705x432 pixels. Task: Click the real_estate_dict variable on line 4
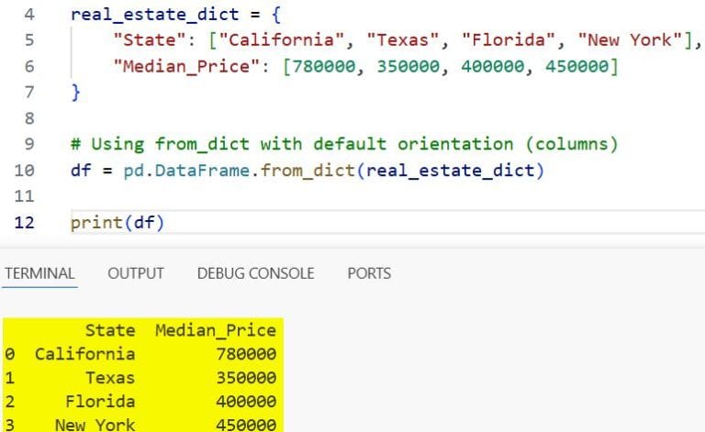(x=155, y=15)
